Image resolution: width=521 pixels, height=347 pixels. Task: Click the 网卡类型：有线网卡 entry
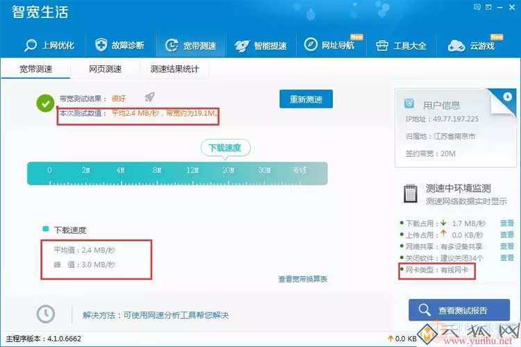437,270
